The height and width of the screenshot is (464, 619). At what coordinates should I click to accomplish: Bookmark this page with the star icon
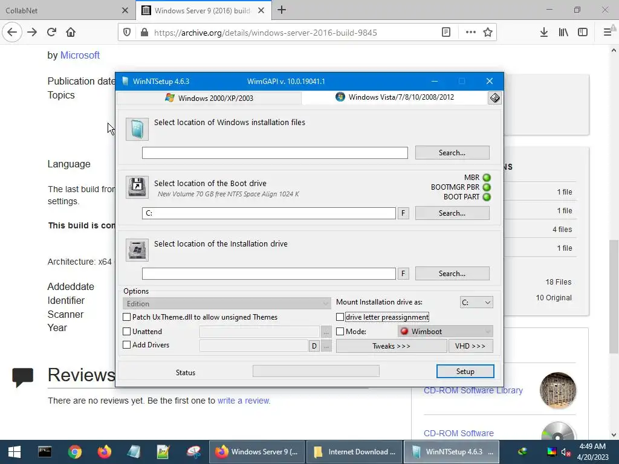(488, 33)
